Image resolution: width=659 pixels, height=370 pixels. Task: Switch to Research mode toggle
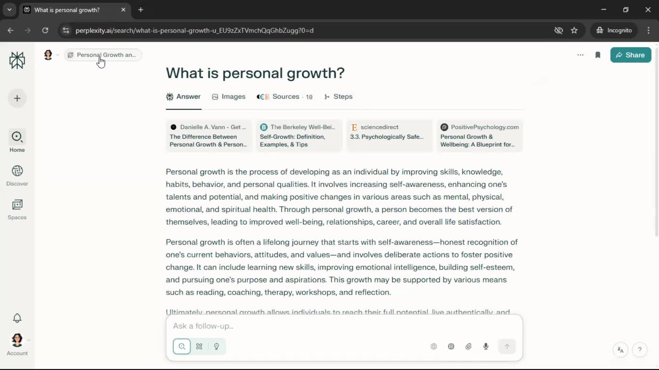[199, 346]
